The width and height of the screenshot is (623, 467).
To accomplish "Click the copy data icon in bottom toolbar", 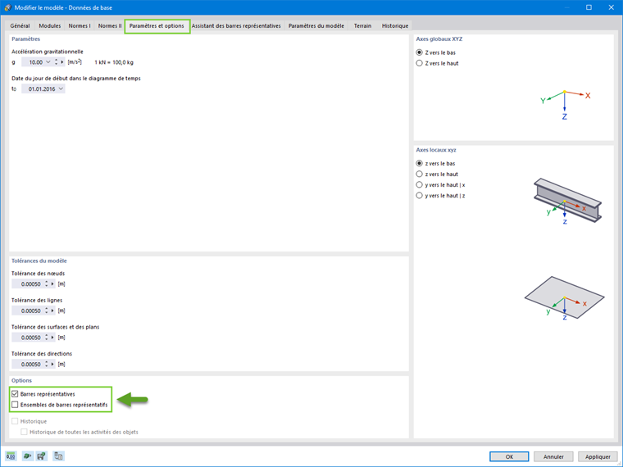I will click(58, 456).
